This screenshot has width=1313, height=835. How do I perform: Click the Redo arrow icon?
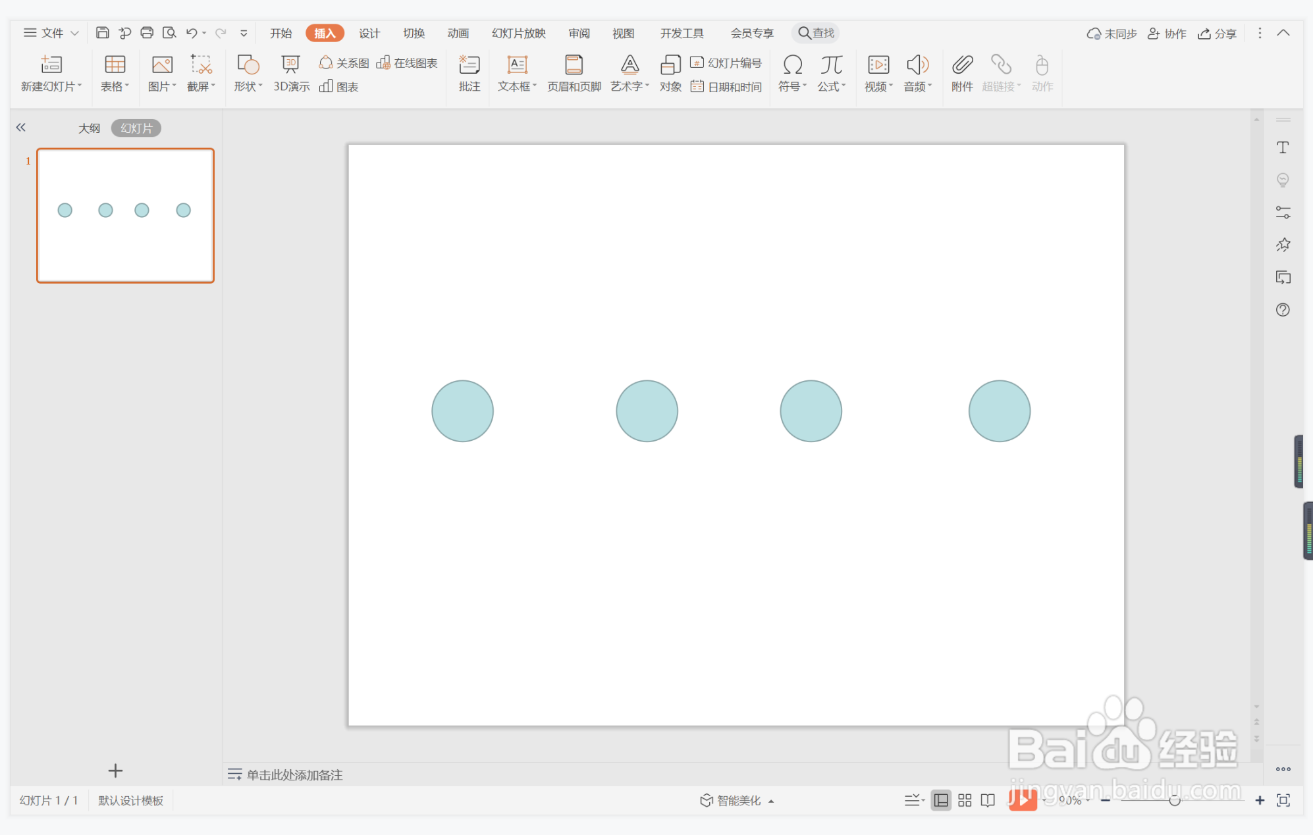[x=221, y=33]
